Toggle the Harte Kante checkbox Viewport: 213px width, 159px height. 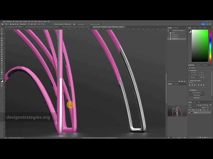66,24
